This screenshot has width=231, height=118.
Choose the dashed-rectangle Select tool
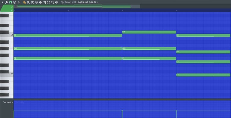(x=48, y=2)
